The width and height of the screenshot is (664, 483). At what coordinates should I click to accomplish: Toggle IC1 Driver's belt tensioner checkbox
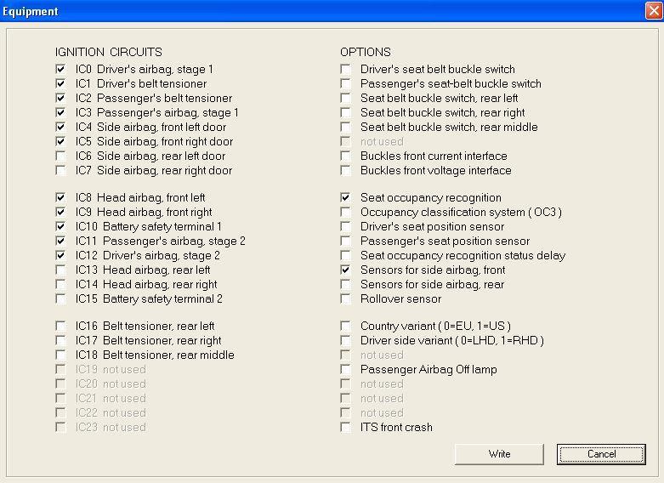60,83
